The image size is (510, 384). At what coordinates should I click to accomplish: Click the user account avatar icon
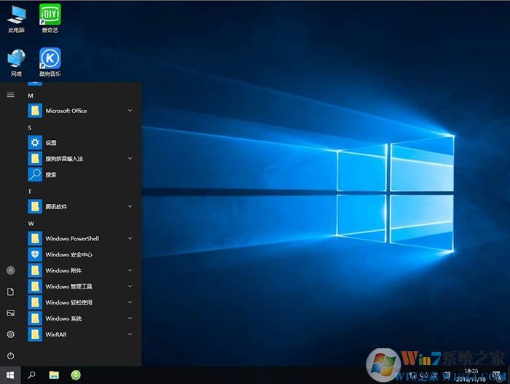point(10,270)
